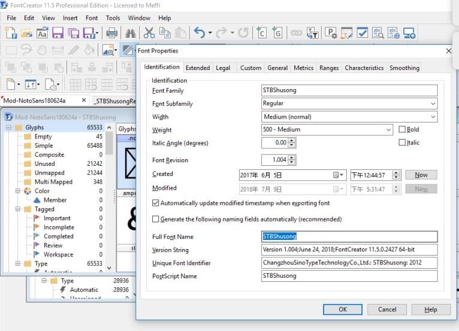Collapse the Tagged tree node

tap(17, 209)
